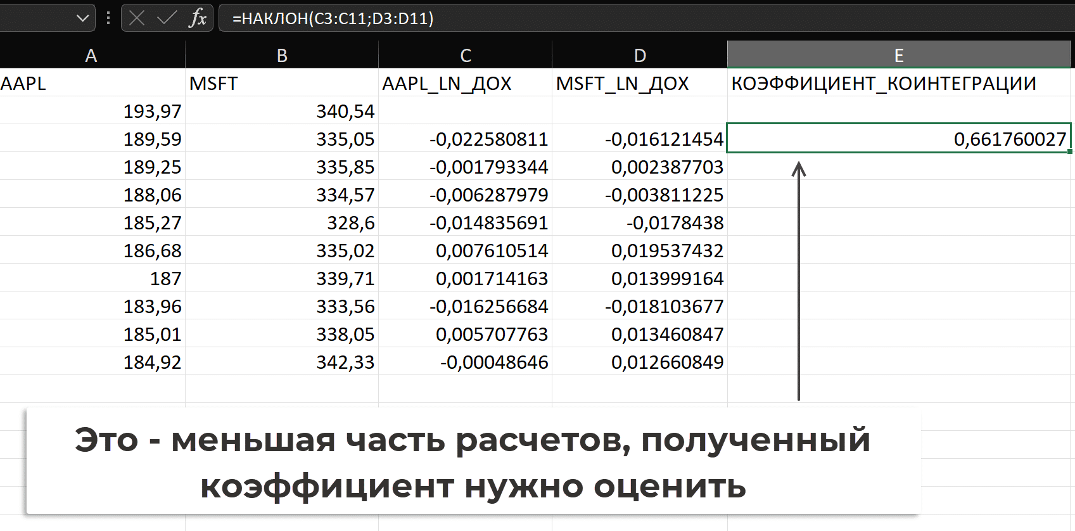Screen dimensions: 1075x531
Task: Click the cell with value -0,022580811
Action: pyautogui.click(x=466, y=139)
